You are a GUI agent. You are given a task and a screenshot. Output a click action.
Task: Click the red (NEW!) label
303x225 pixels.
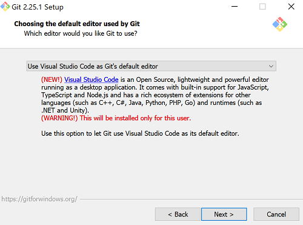pos(52,79)
